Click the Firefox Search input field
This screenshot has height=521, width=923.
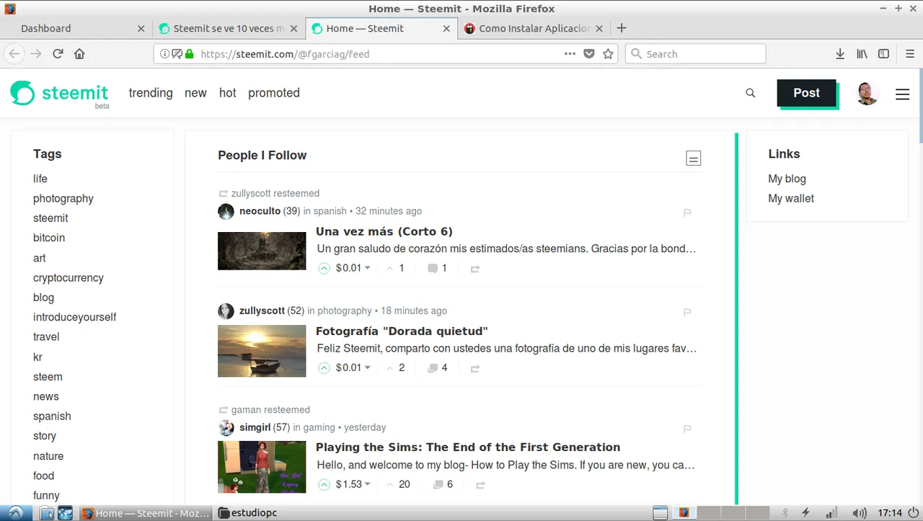[x=695, y=54]
